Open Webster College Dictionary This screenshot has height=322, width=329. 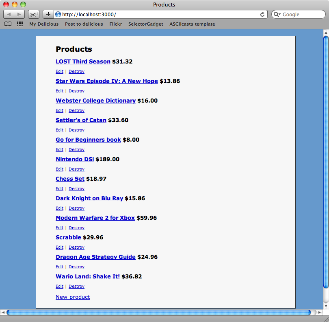[x=96, y=101]
